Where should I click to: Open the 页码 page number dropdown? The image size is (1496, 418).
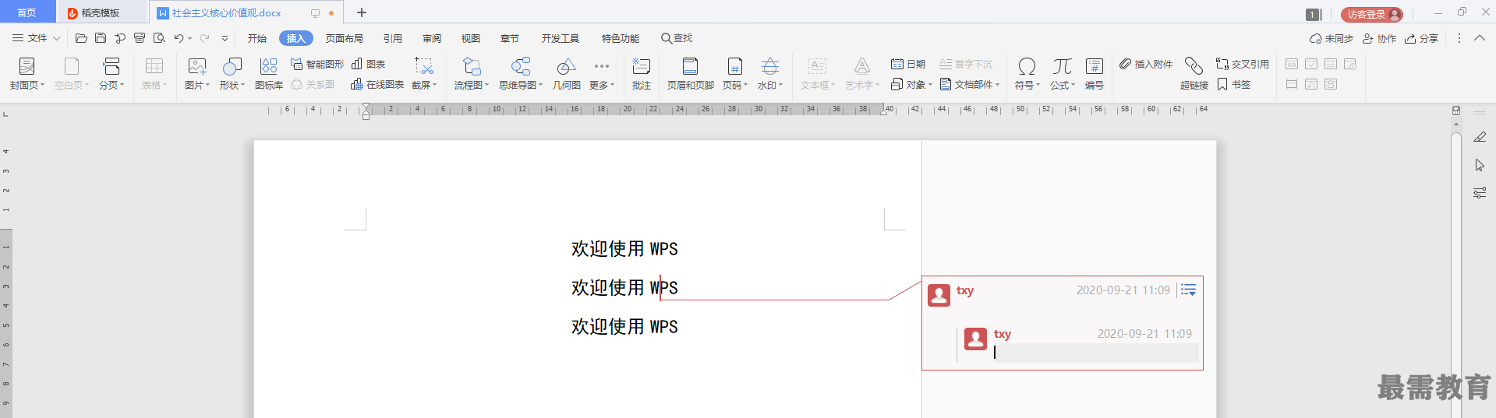click(735, 74)
